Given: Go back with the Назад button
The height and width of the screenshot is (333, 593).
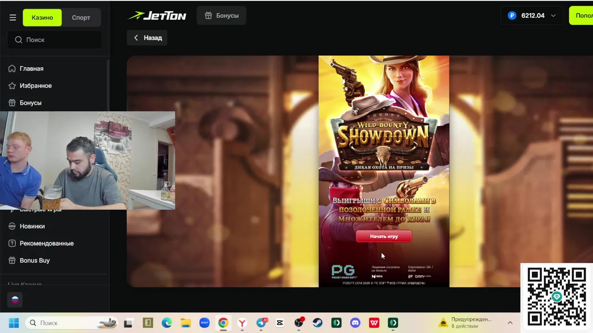Looking at the screenshot, I should click(x=147, y=38).
